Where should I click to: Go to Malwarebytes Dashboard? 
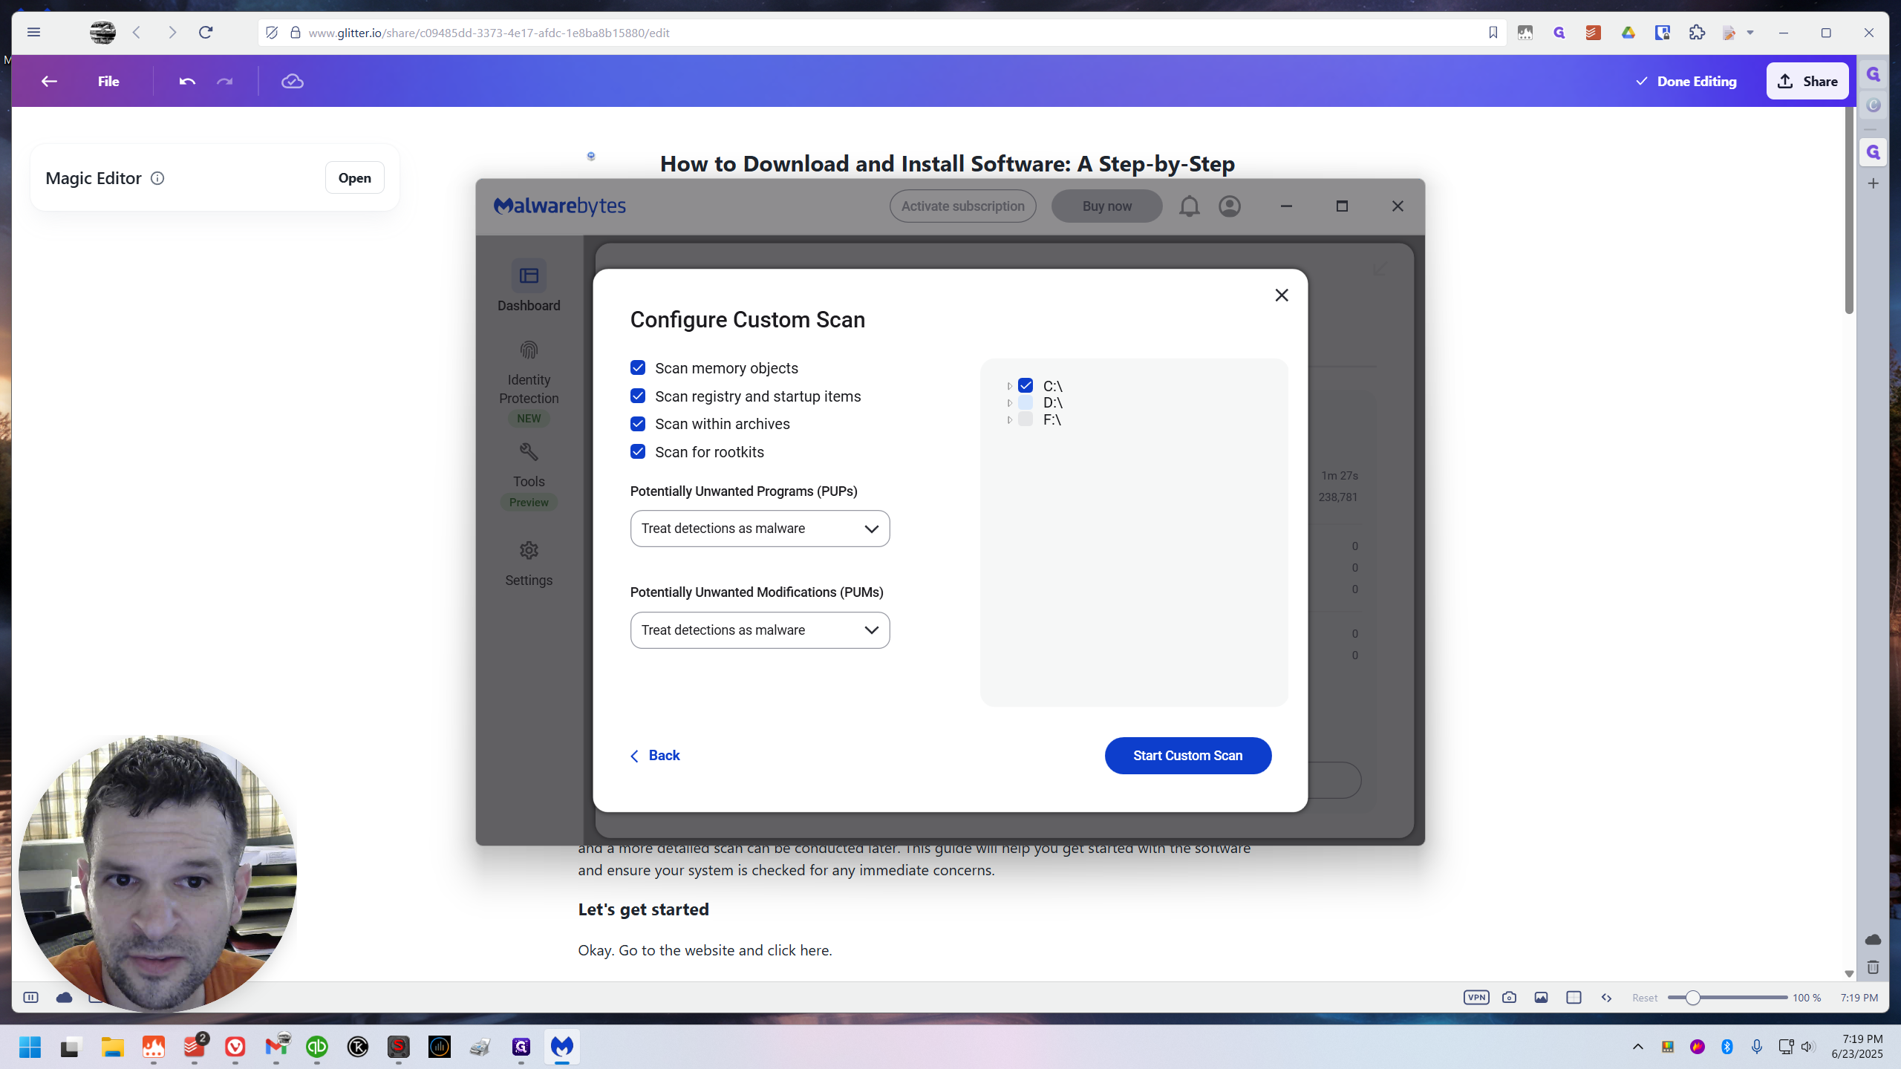pyautogui.click(x=529, y=286)
